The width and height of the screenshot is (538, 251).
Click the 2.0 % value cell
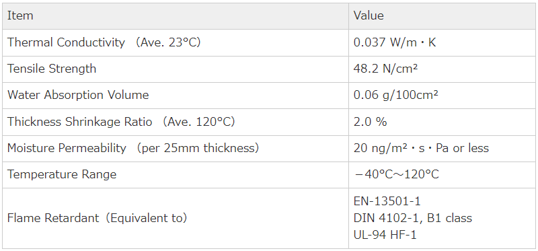pos(371,122)
